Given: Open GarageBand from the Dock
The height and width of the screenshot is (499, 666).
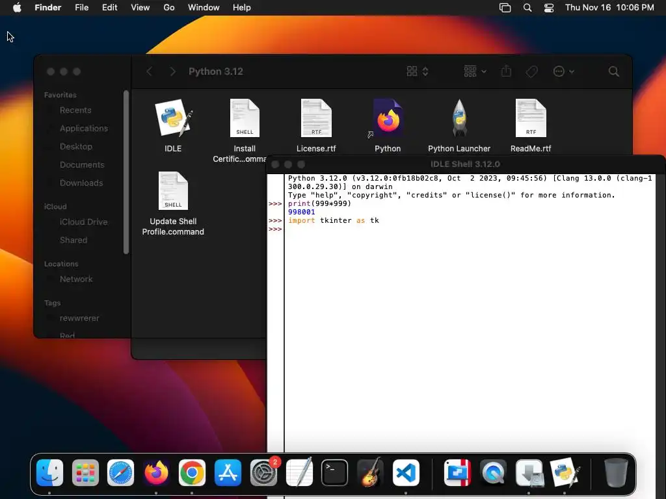Looking at the screenshot, I should [370, 473].
